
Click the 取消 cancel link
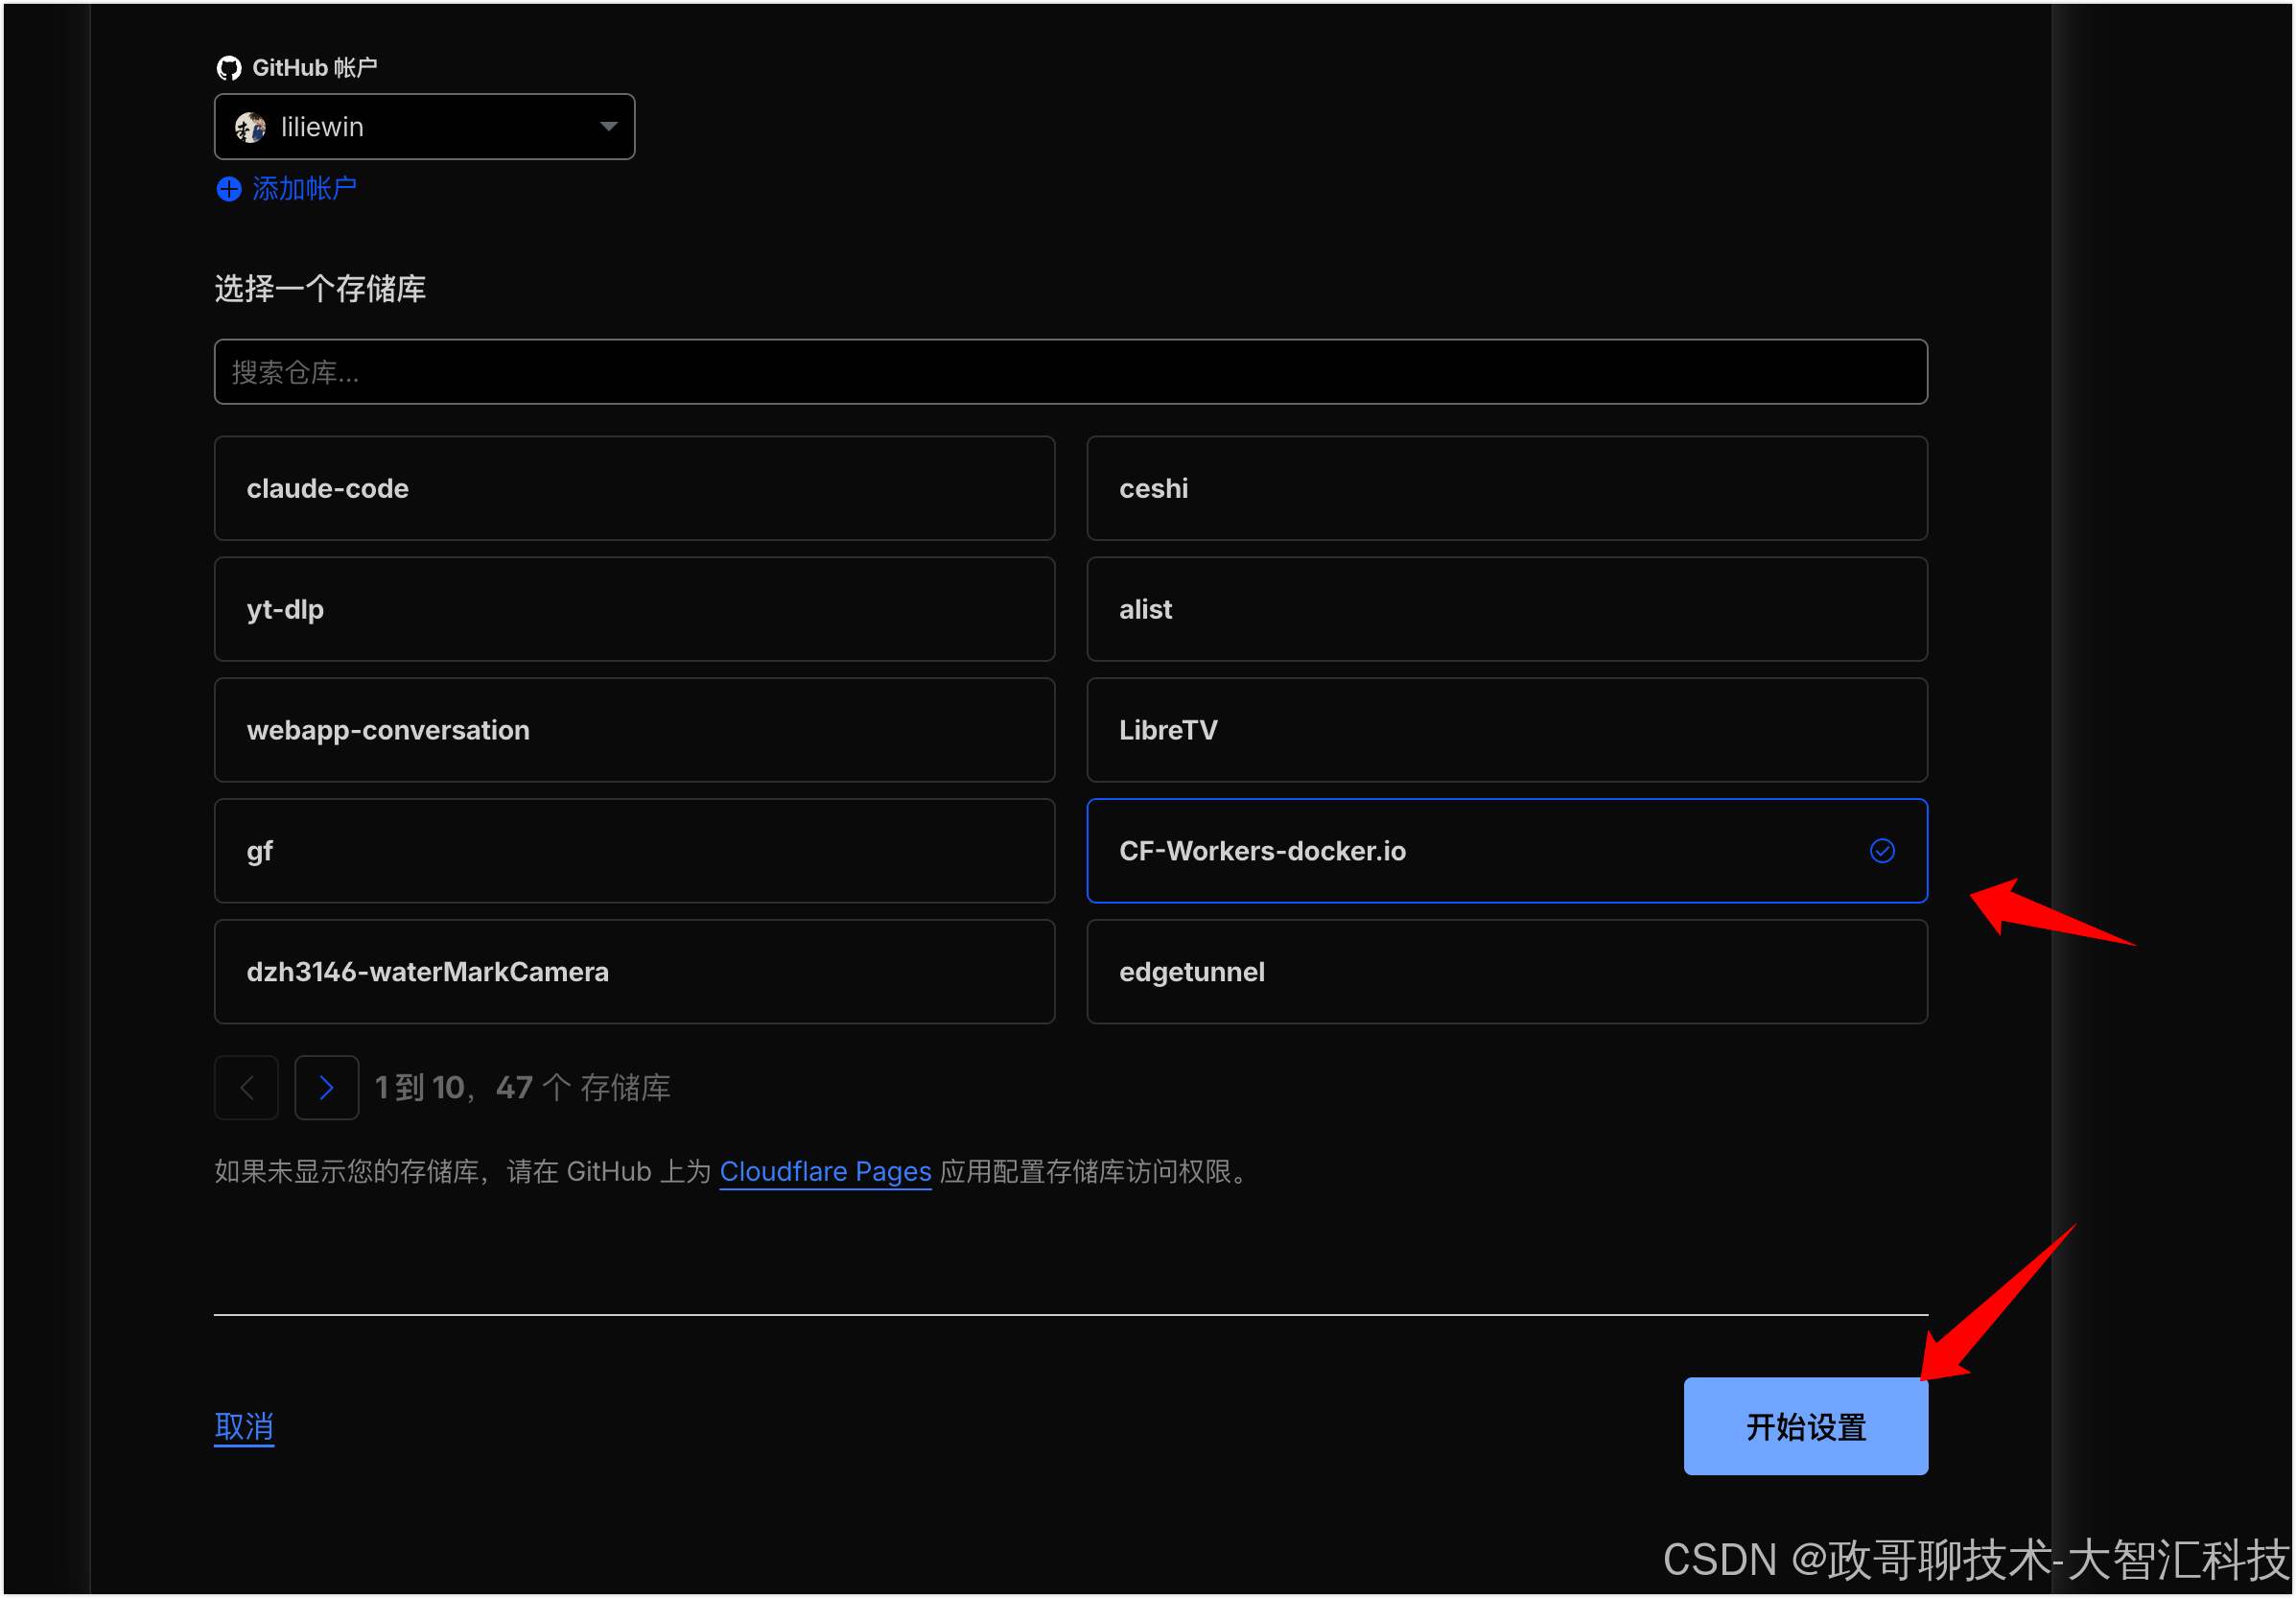(x=244, y=1427)
